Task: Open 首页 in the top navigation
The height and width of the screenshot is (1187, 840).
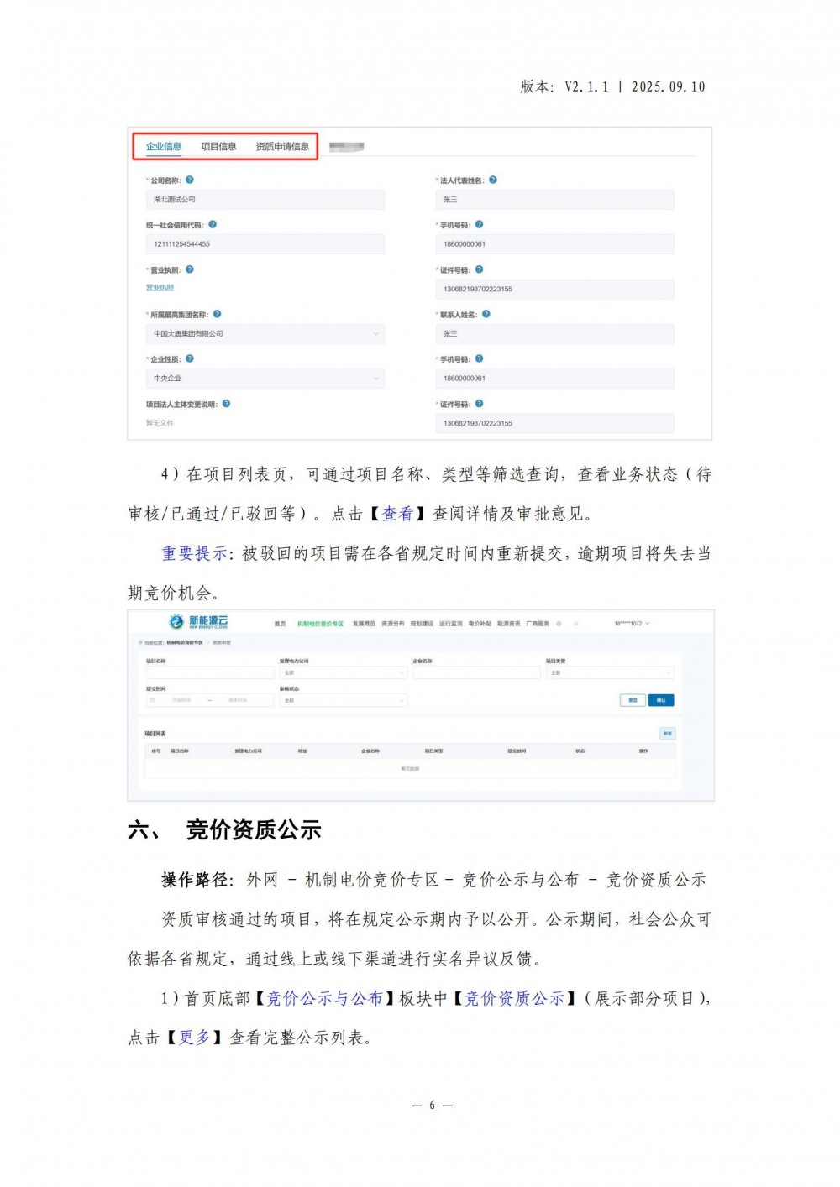Action: click(280, 624)
